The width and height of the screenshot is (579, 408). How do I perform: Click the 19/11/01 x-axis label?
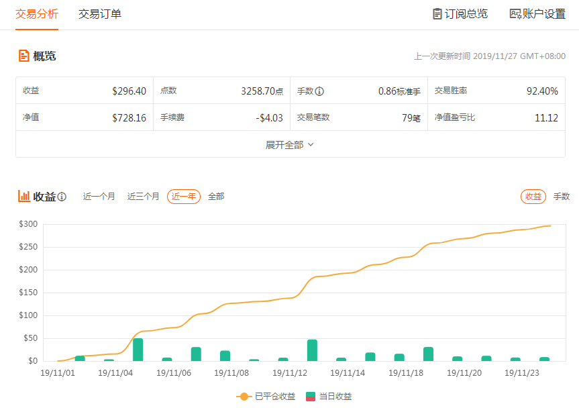tap(58, 373)
